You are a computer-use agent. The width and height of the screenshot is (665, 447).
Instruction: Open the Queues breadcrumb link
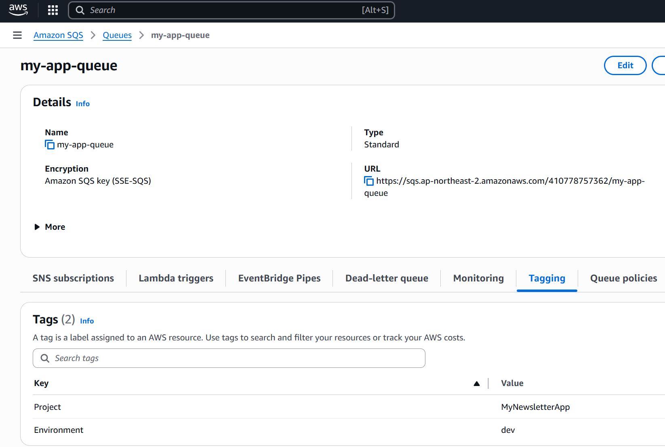[117, 35]
